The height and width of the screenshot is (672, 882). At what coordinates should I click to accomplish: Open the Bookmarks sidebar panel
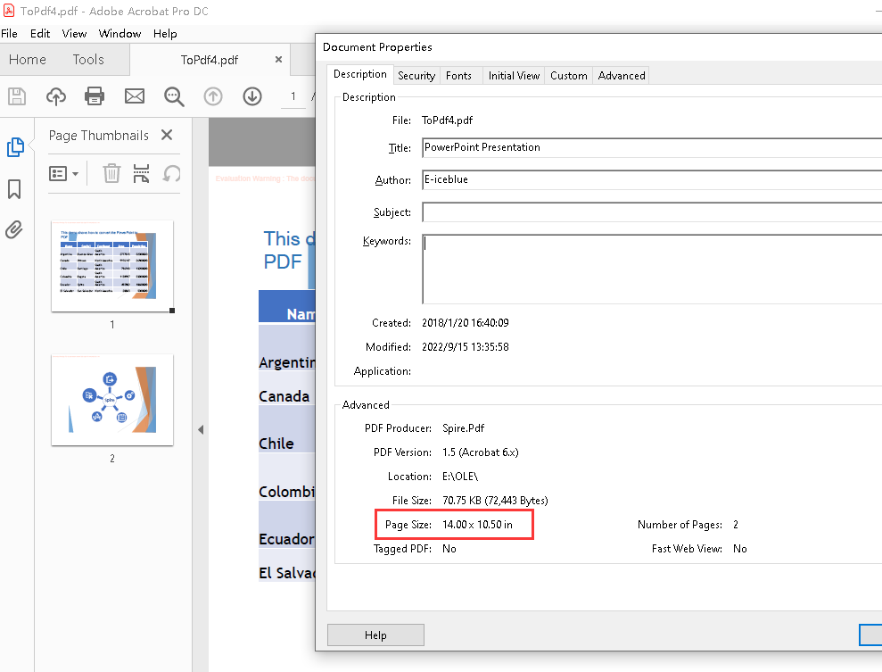coord(14,189)
